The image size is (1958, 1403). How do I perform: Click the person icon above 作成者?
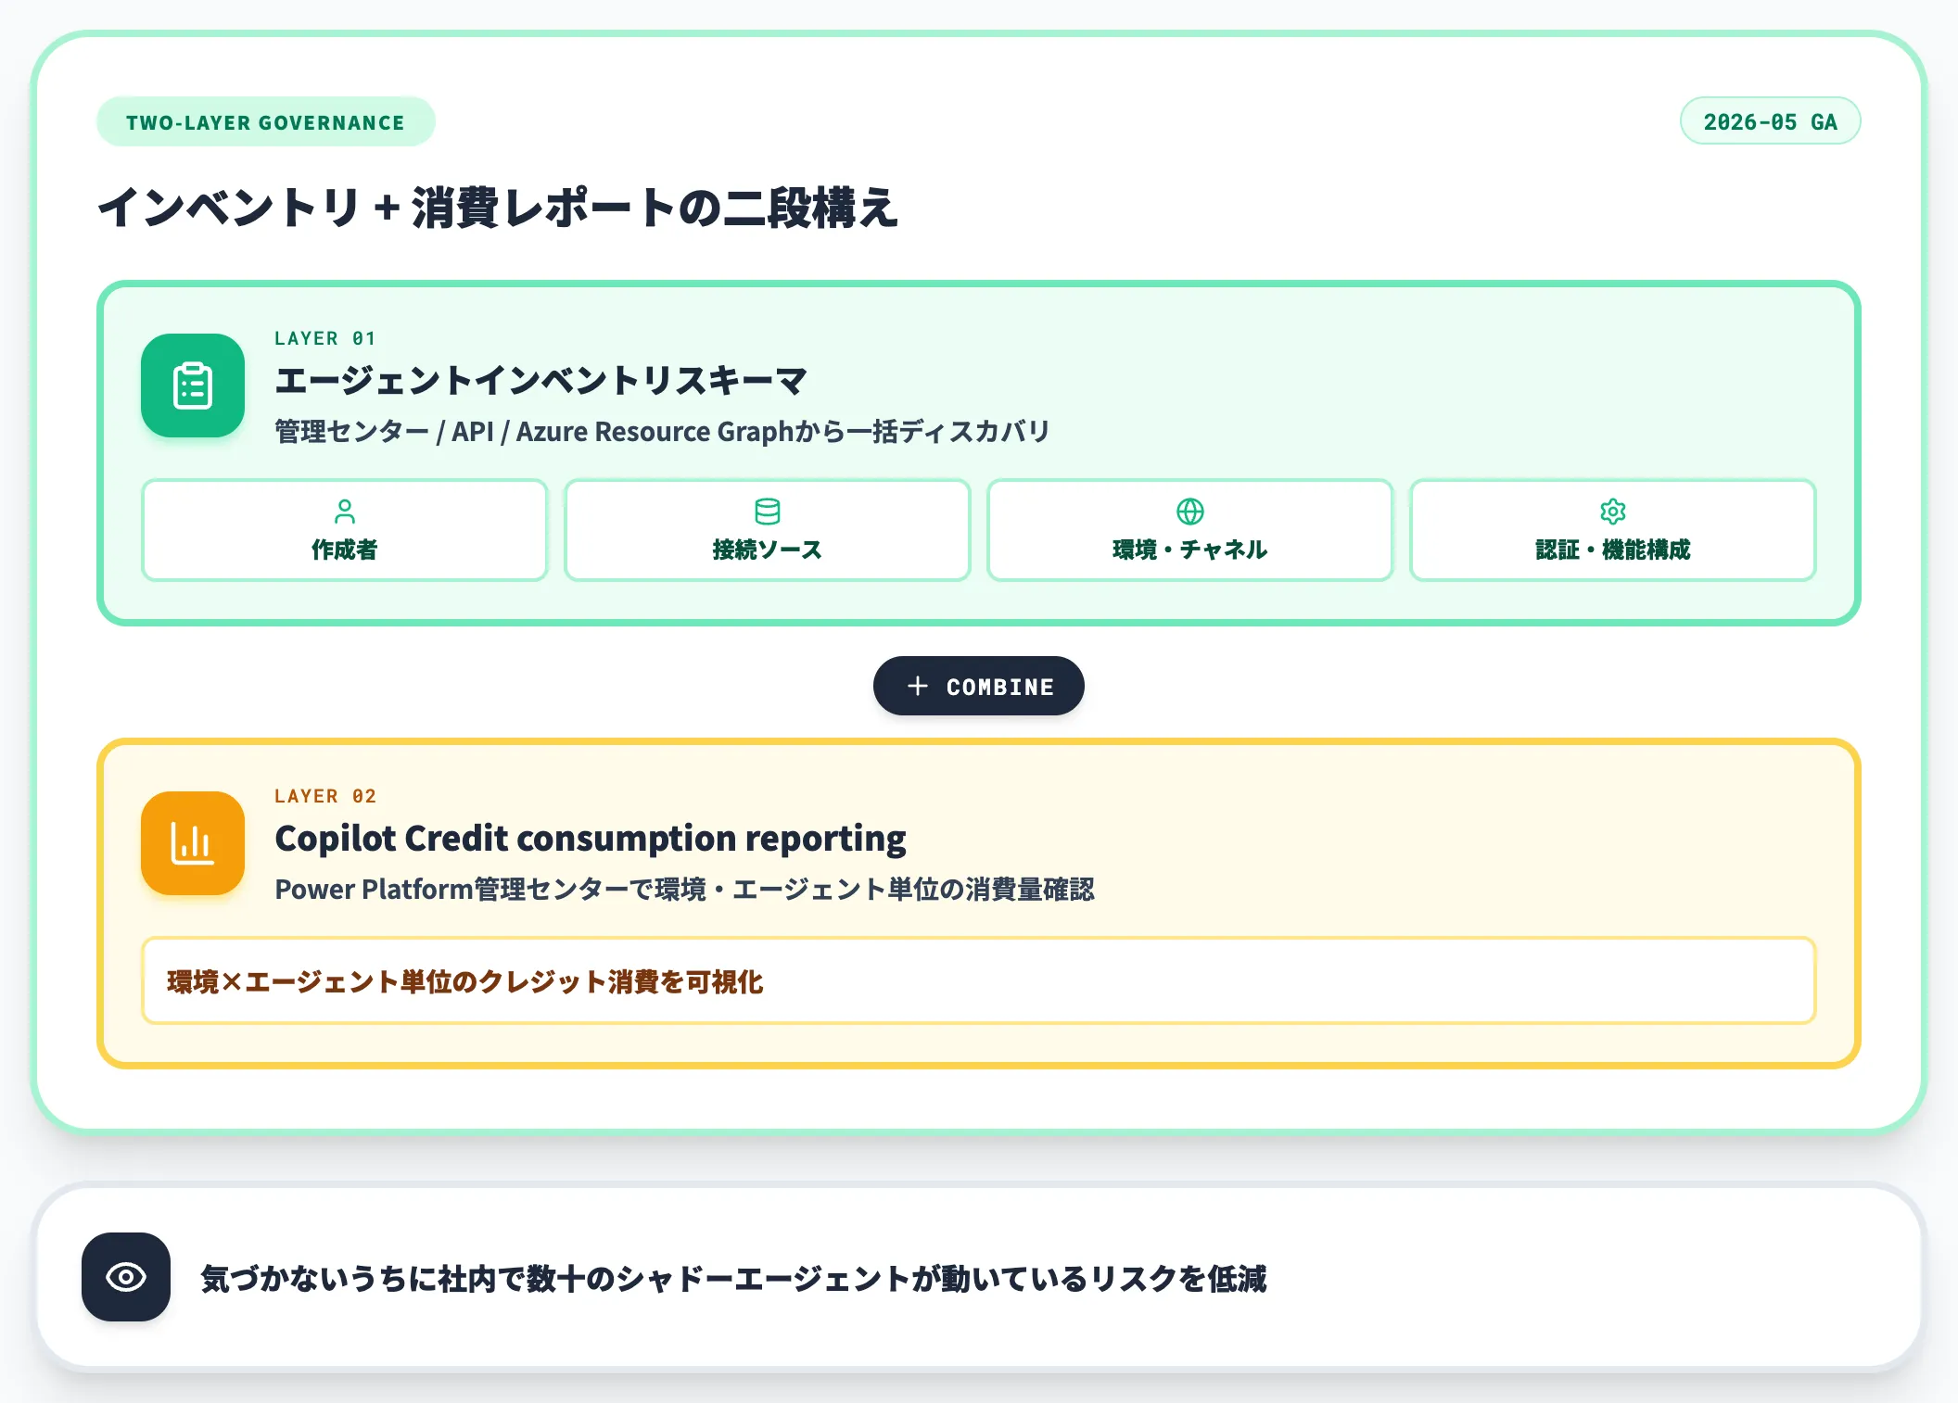pyautogui.click(x=345, y=512)
